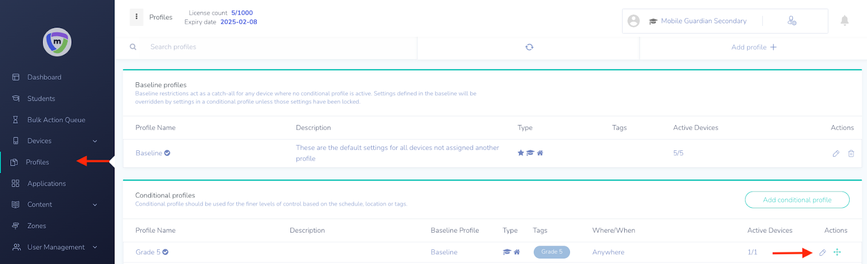Click the refresh profiles icon
This screenshot has width=867, height=264.
pos(529,47)
